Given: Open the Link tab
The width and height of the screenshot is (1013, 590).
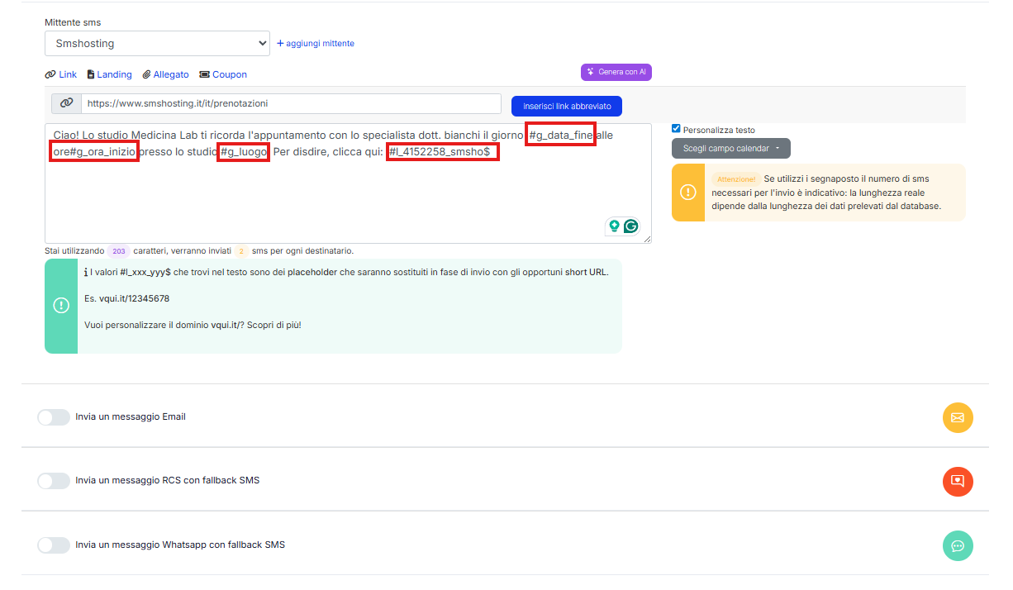Looking at the screenshot, I should 61,74.
